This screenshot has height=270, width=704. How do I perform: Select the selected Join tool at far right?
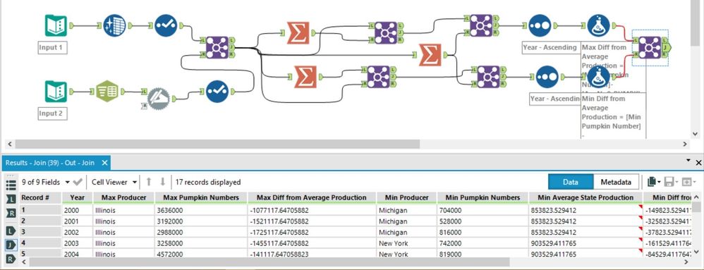(650, 47)
